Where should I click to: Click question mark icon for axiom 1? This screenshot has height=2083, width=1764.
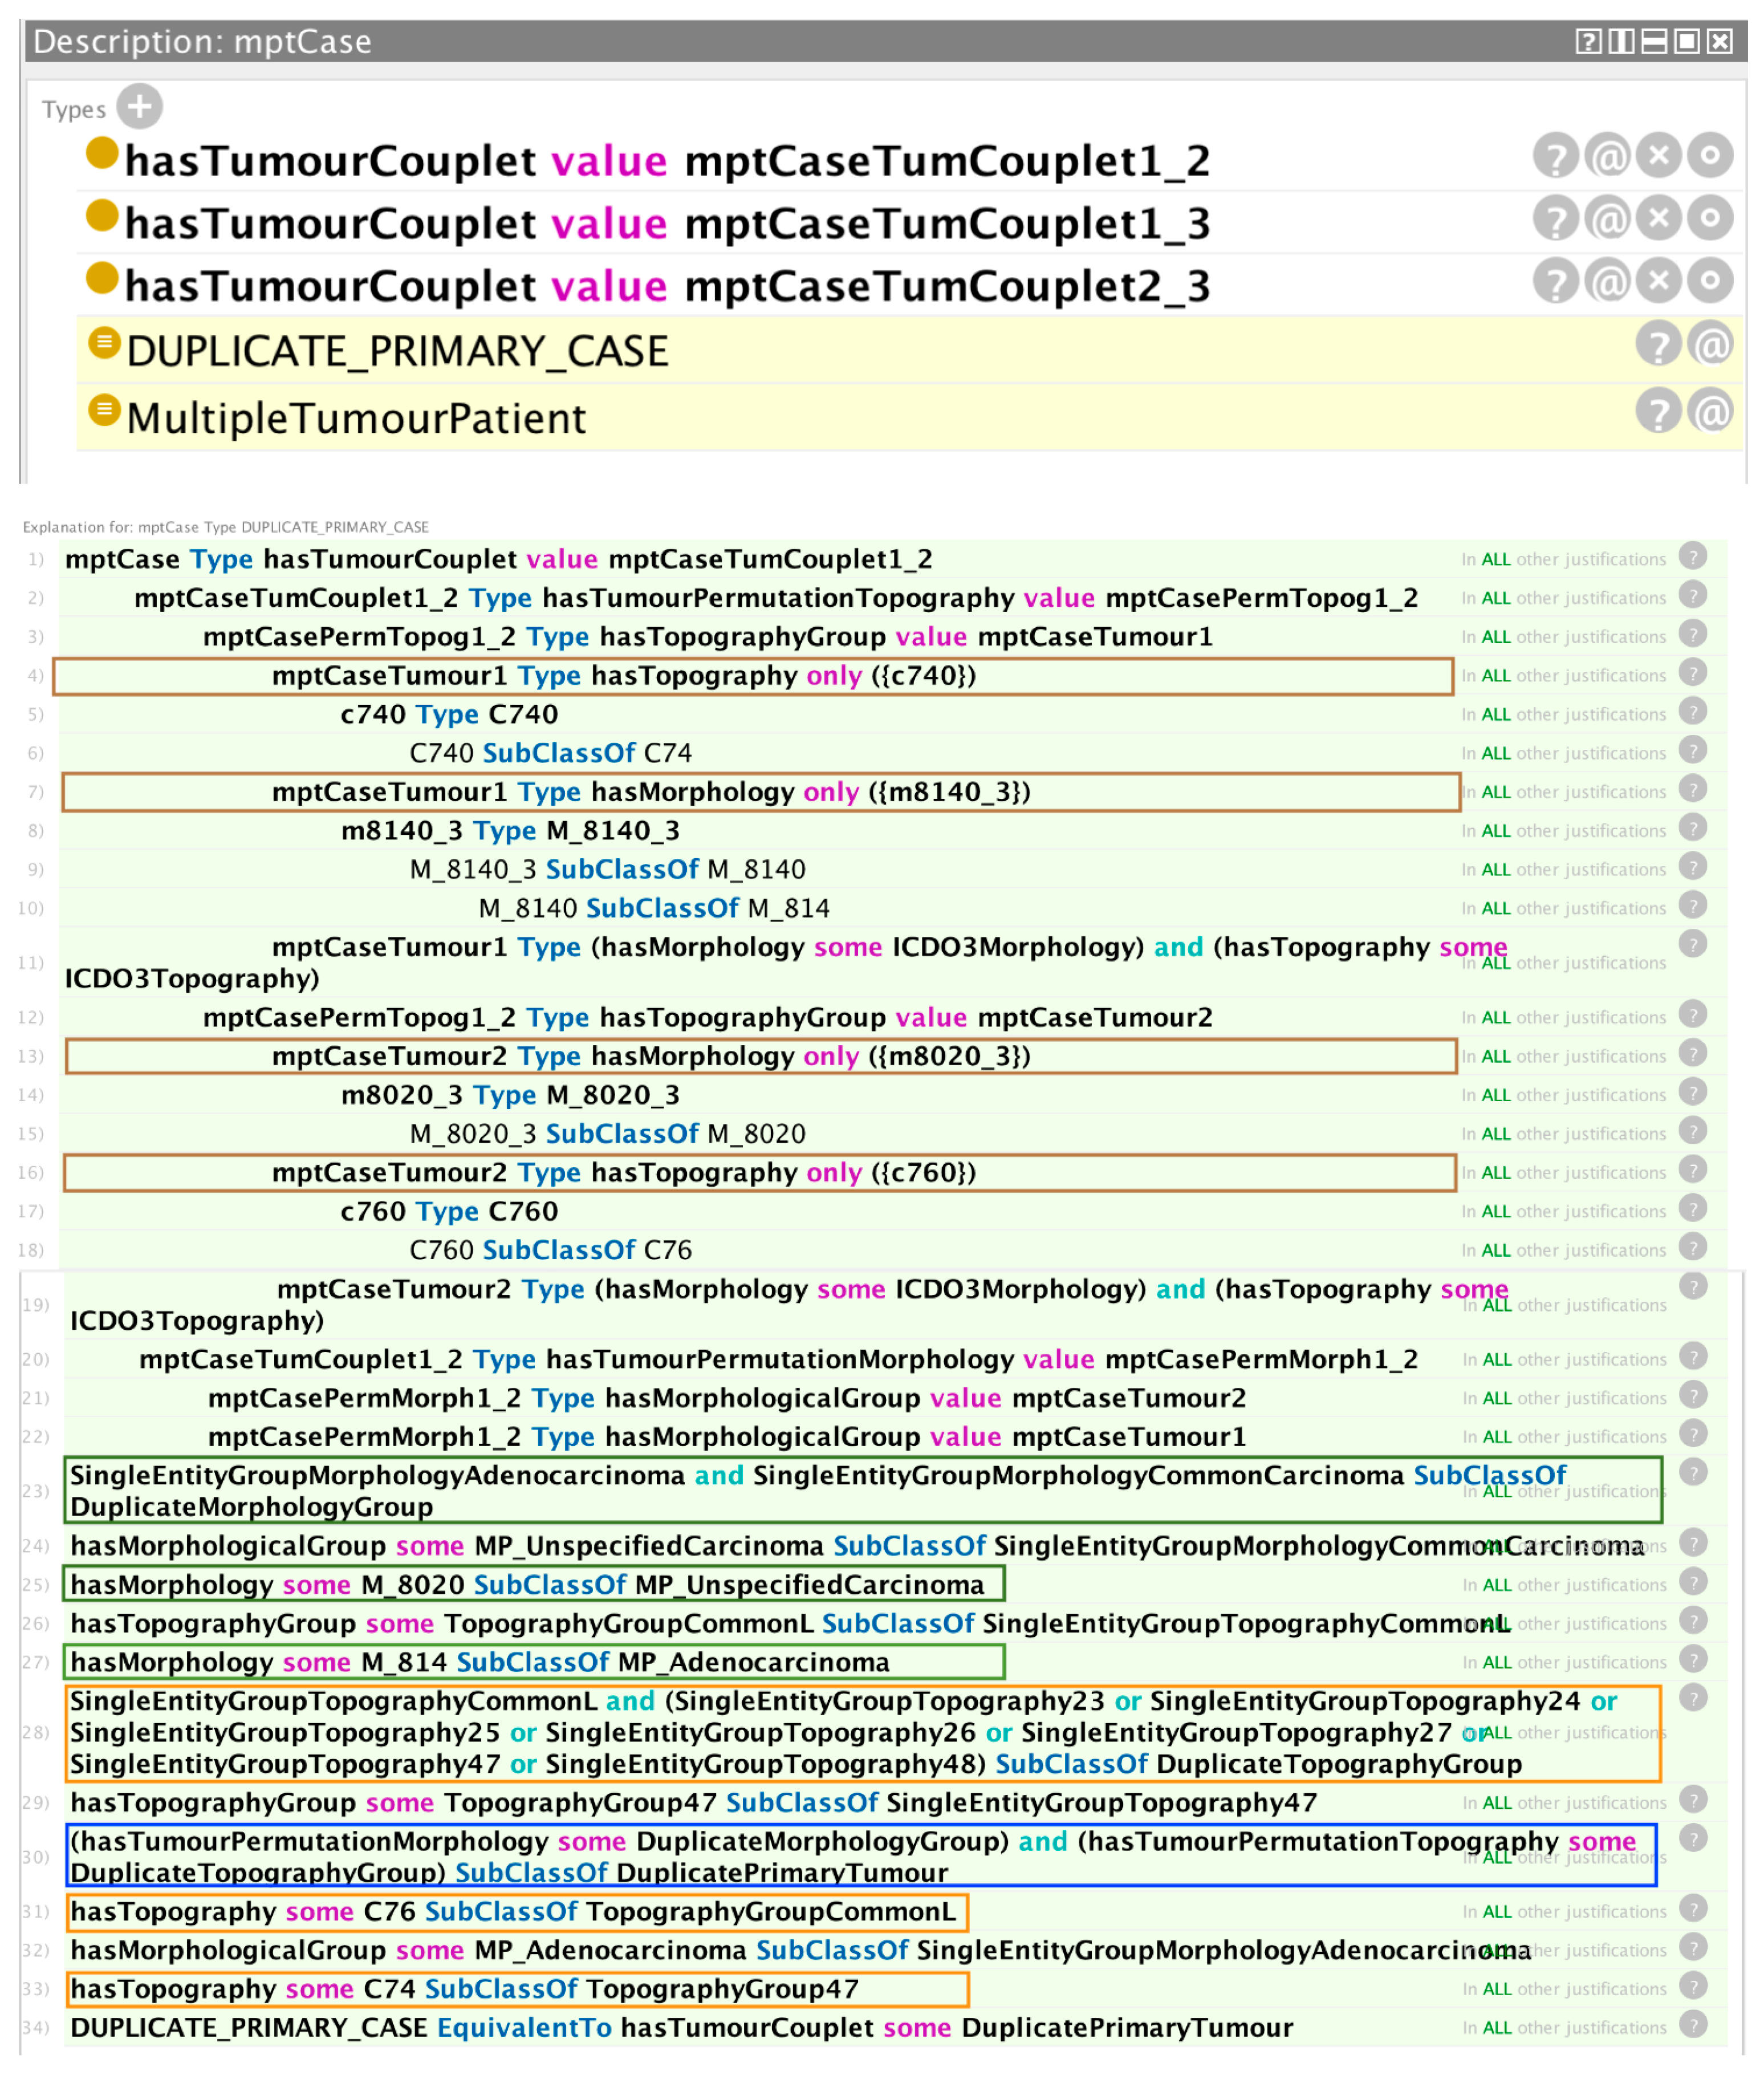(x=1692, y=556)
